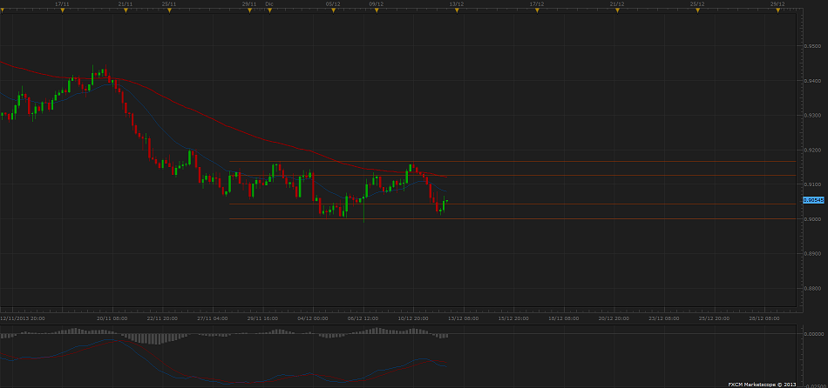Image resolution: width=828 pixels, height=388 pixels.
Task: Click the 20/11 08:00 time axis label
Action: click(x=112, y=318)
